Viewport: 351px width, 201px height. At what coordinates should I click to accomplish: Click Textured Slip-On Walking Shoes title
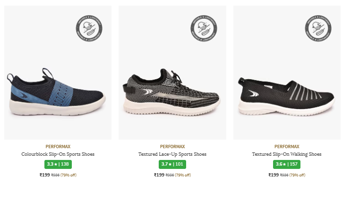(x=287, y=154)
